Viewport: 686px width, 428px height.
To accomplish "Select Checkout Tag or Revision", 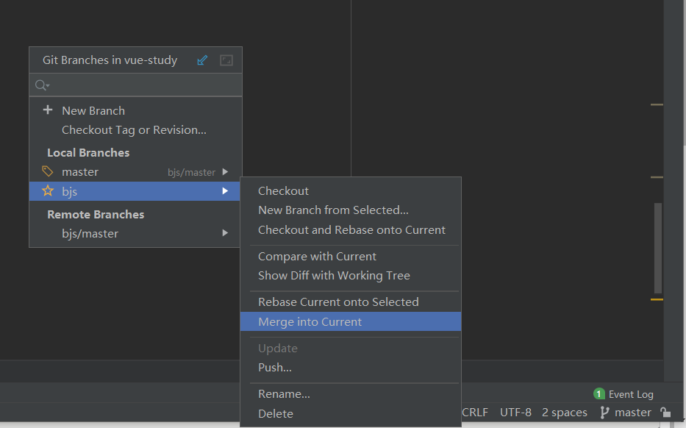I will 134,129.
